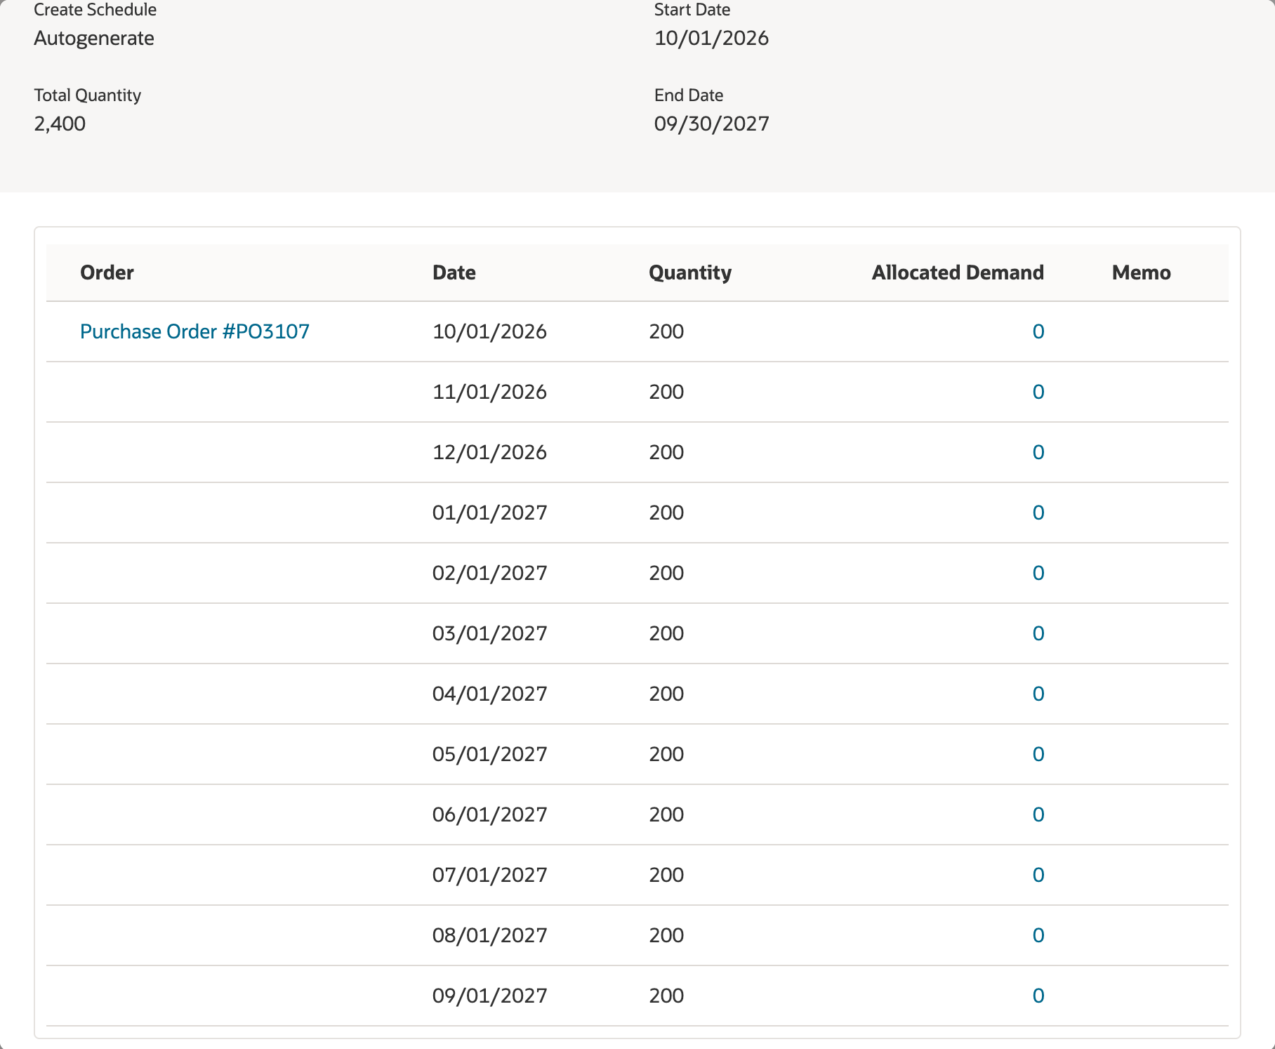Image resolution: width=1275 pixels, height=1049 pixels.
Task: Click the Quantity column header
Action: (690, 272)
